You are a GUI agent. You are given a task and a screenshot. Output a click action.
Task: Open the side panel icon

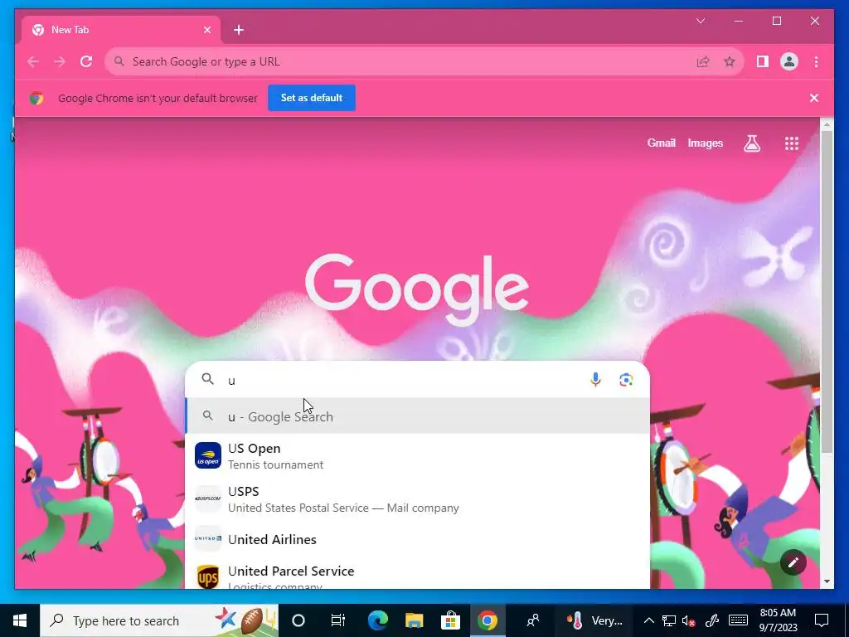(x=763, y=61)
